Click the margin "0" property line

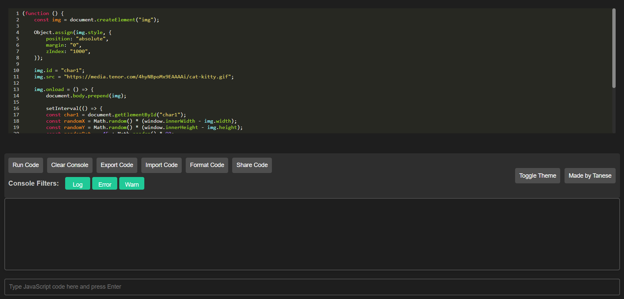pos(63,45)
